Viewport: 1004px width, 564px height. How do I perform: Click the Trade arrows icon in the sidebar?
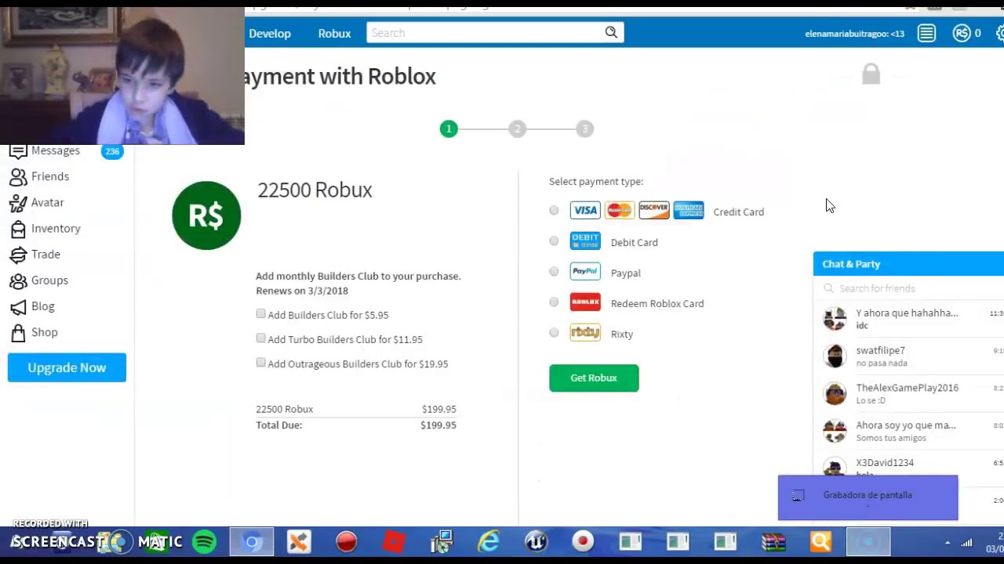[18, 255]
